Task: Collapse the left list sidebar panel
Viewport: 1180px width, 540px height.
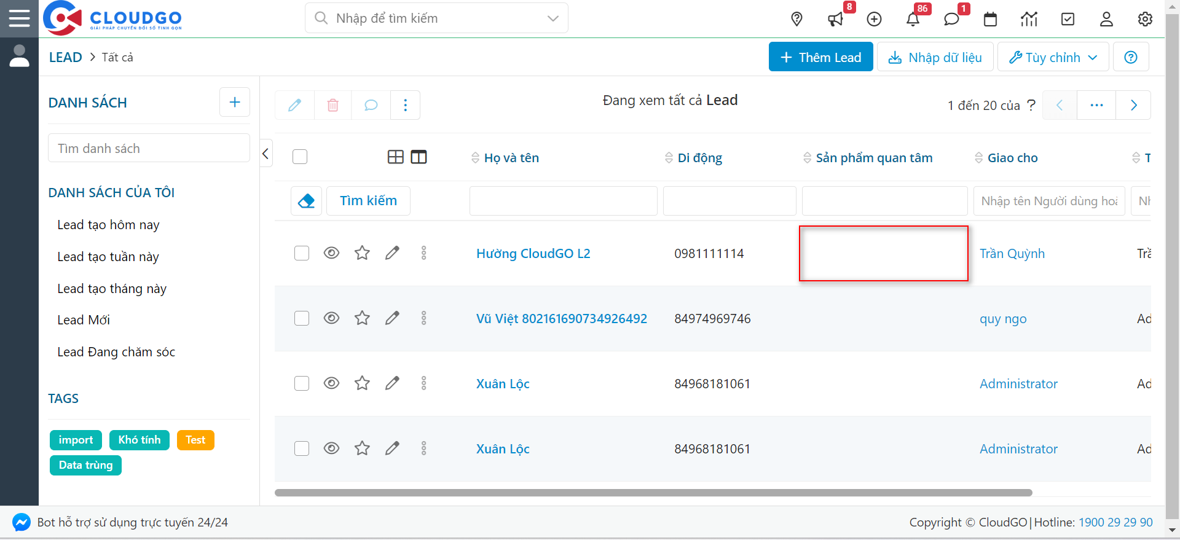Action: pos(265,154)
